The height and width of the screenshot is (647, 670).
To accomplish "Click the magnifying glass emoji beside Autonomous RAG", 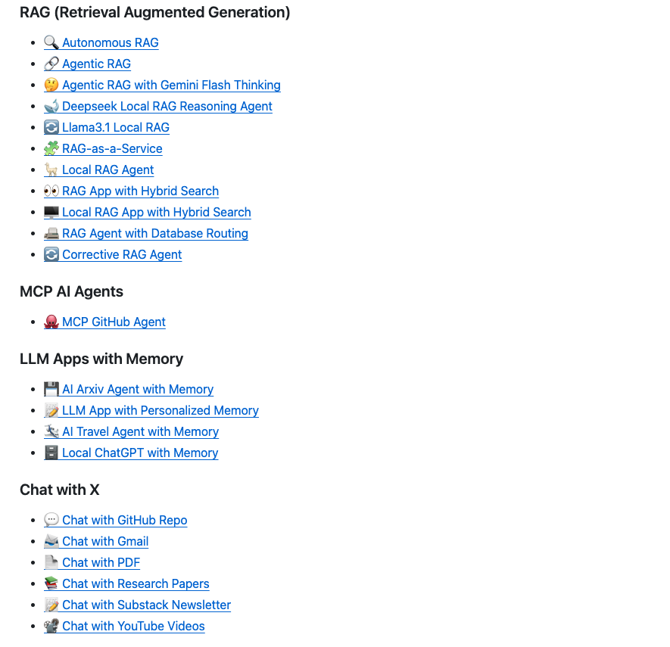I will [x=51, y=42].
